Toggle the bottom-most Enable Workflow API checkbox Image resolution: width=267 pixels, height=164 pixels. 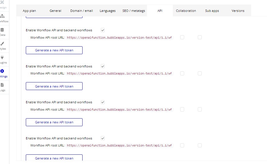103,138
